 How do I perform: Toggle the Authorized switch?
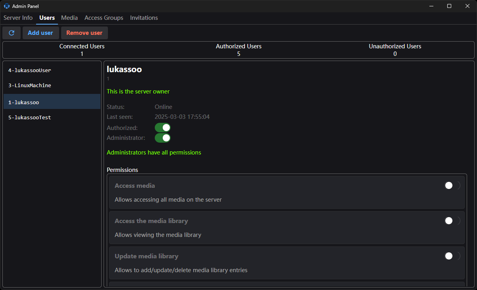coord(163,128)
